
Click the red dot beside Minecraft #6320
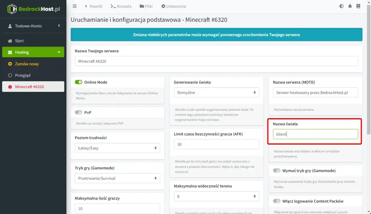coord(10,87)
